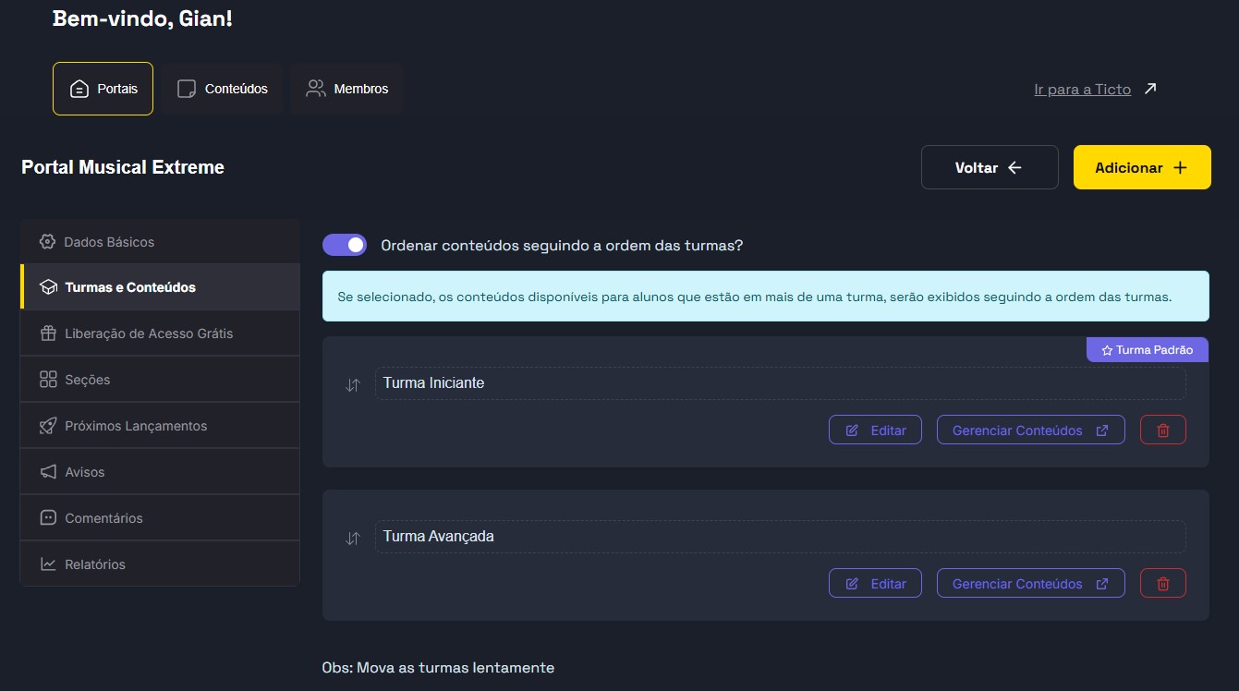The image size is (1239, 691).
Task: Click the reorder arrows handle beside Turma Iniciante
Action: tap(352, 385)
